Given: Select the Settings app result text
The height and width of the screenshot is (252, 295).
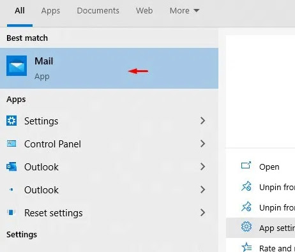Looking at the screenshot, I should point(41,121).
